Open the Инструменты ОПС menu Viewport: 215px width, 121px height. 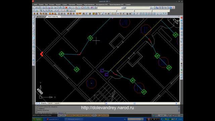point(102,4)
